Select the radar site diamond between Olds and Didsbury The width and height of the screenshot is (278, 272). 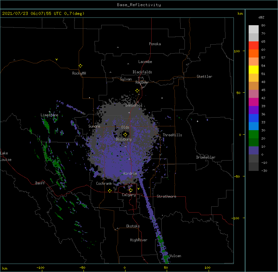pos(125,135)
